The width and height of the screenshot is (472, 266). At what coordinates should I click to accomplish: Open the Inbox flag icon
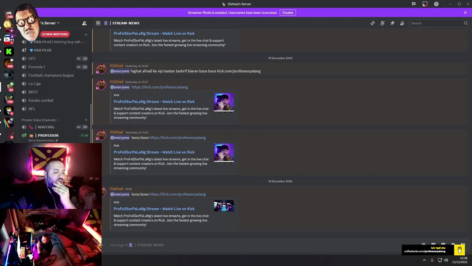[414, 4]
